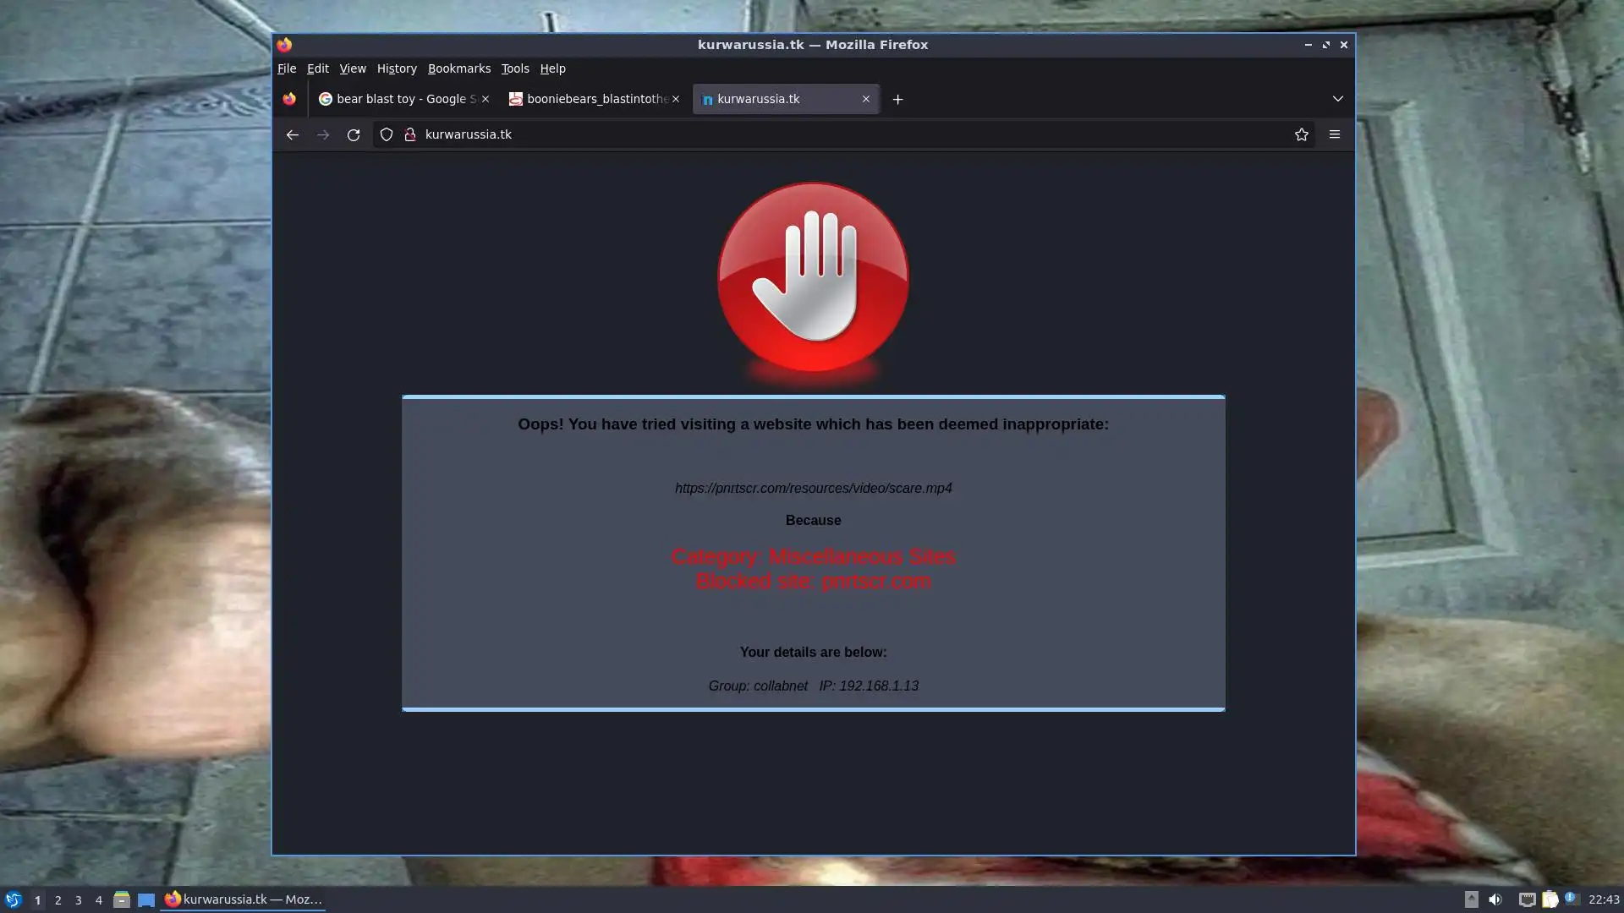
Task: Open the removable media eject tray icon
Action: tap(1471, 899)
